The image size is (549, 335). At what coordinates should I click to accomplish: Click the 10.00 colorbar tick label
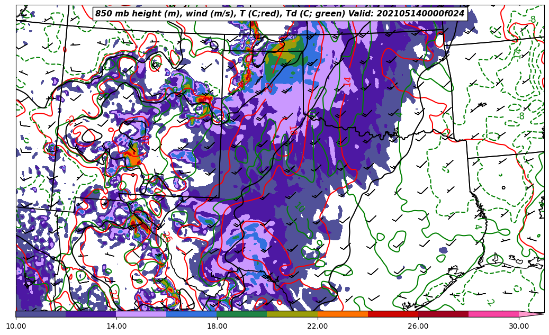pos(16,326)
